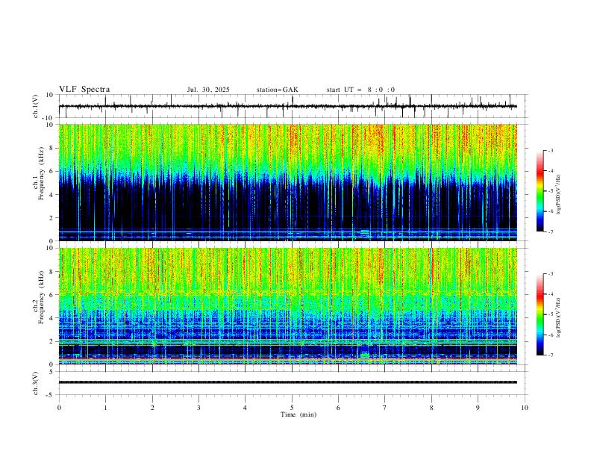Select the date text "Jul. 30, 2025"
591x457 pixels.
[208, 90]
